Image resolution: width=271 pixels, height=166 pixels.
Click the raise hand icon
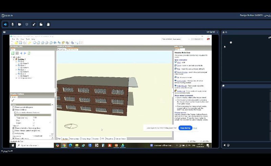click(x=48, y=24)
